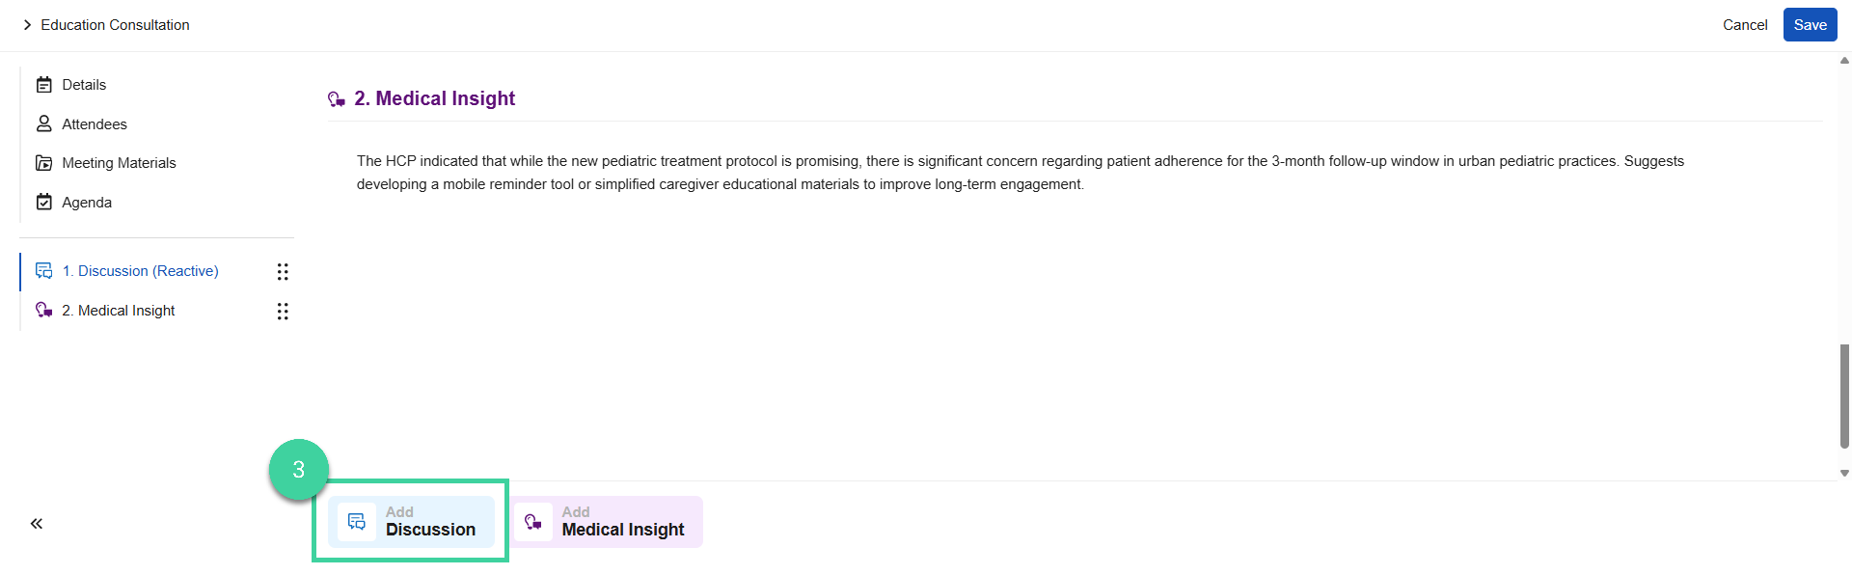Viewport: 1852px width, 575px height.
Task: Click the Medical Insight icon in the sidebar
Action: 42,310
